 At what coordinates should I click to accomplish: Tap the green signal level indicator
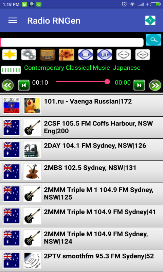click(11, 70)
